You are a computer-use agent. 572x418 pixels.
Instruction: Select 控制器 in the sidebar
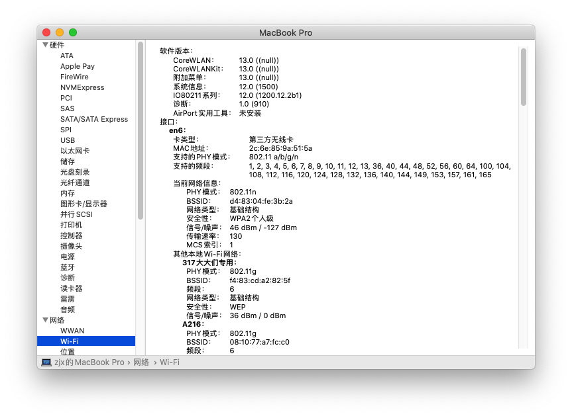tap(71, 235)
